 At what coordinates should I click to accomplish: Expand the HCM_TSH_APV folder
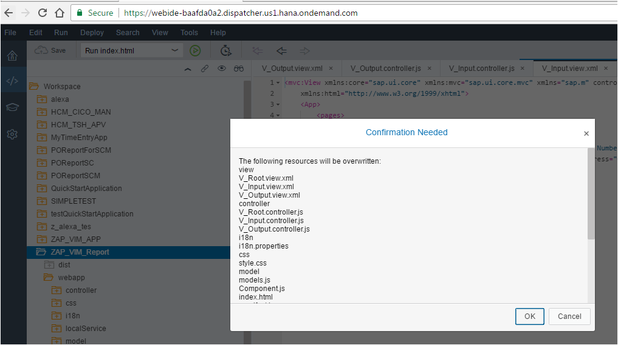42,125
